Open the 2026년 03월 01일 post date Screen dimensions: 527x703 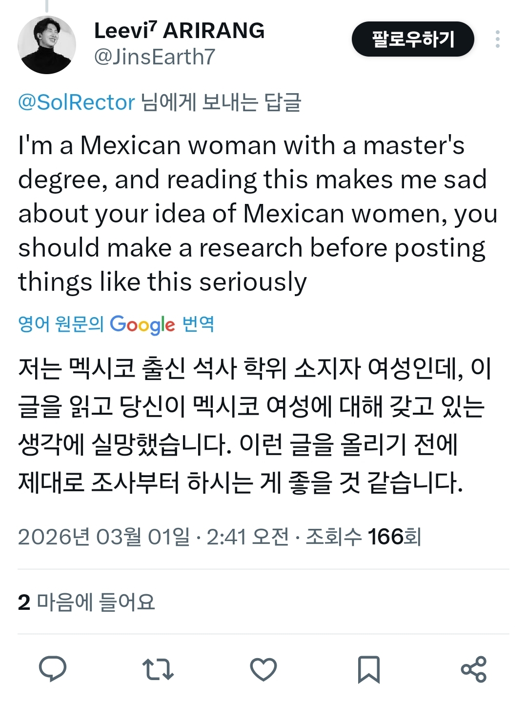click(x=103, y=537)
